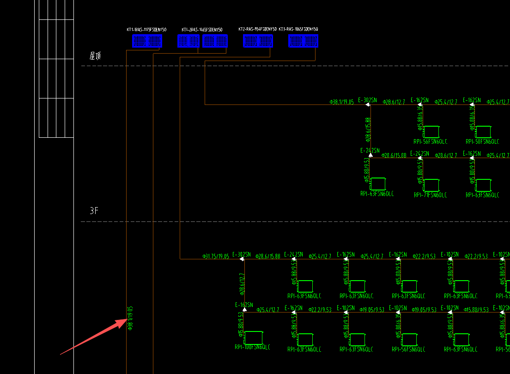This screenshot has width=510, height=374.
Task: Click the KT2-RAS-954FSDENY5Q label text
Action: [258, 29]
